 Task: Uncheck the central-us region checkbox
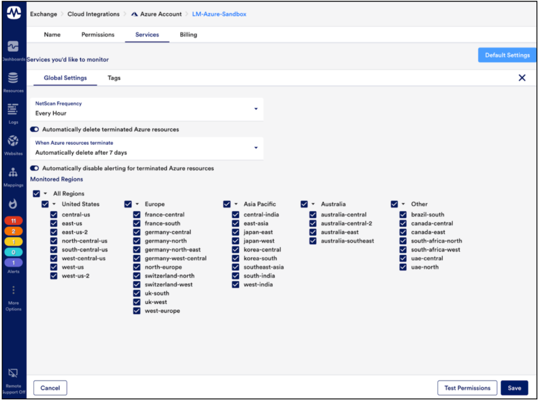point(54,215)
